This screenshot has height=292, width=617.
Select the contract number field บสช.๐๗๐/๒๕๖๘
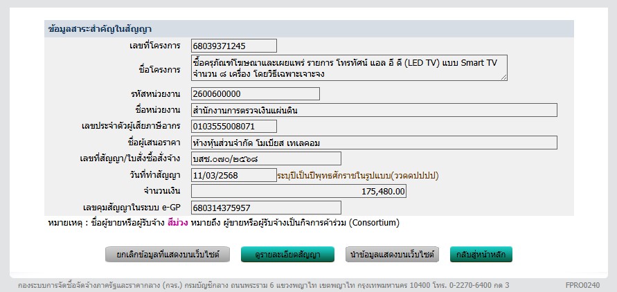266,158
